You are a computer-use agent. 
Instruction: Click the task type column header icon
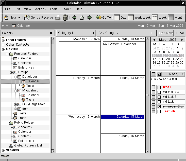click(153, 74)
